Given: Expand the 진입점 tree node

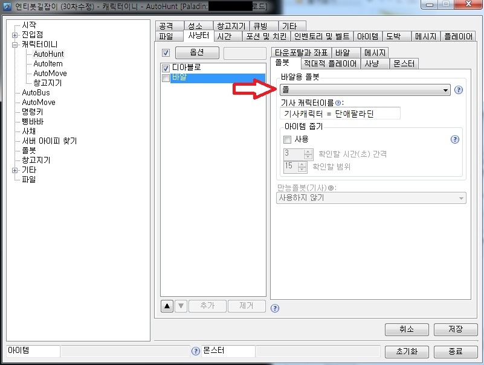Looking at the screenshot, I should tap(15, 35).
